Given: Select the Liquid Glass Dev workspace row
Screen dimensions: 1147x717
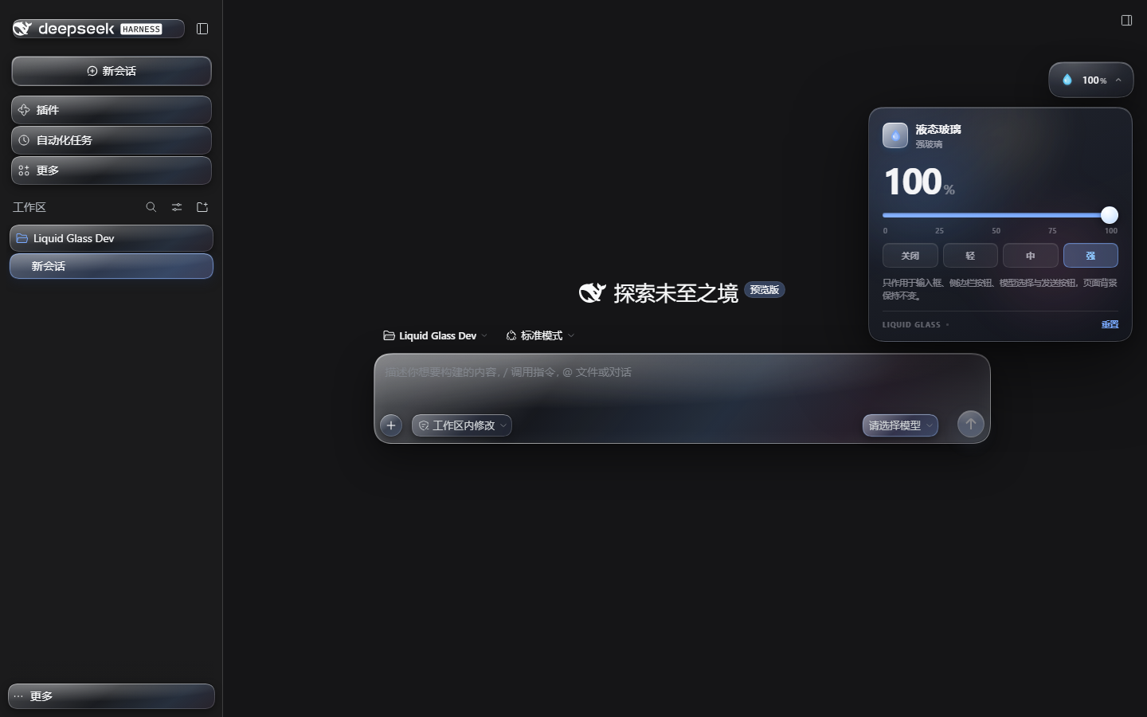Looking at the screenshot, I should pos(112,238).
